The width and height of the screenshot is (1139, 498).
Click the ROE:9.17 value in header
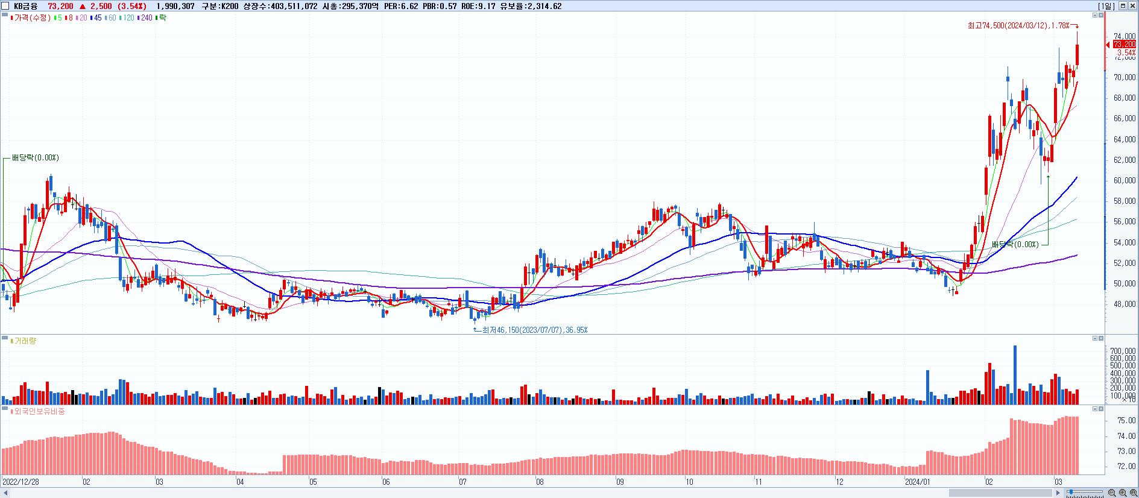tap(478, 6)
